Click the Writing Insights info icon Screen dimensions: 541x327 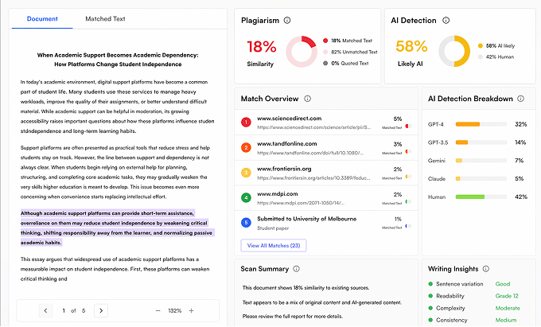pos(487,269)
